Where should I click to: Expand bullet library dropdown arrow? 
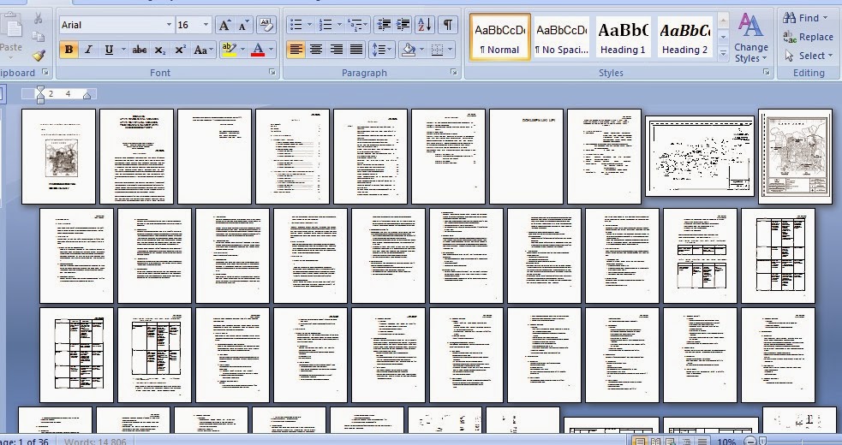[309, 25]
